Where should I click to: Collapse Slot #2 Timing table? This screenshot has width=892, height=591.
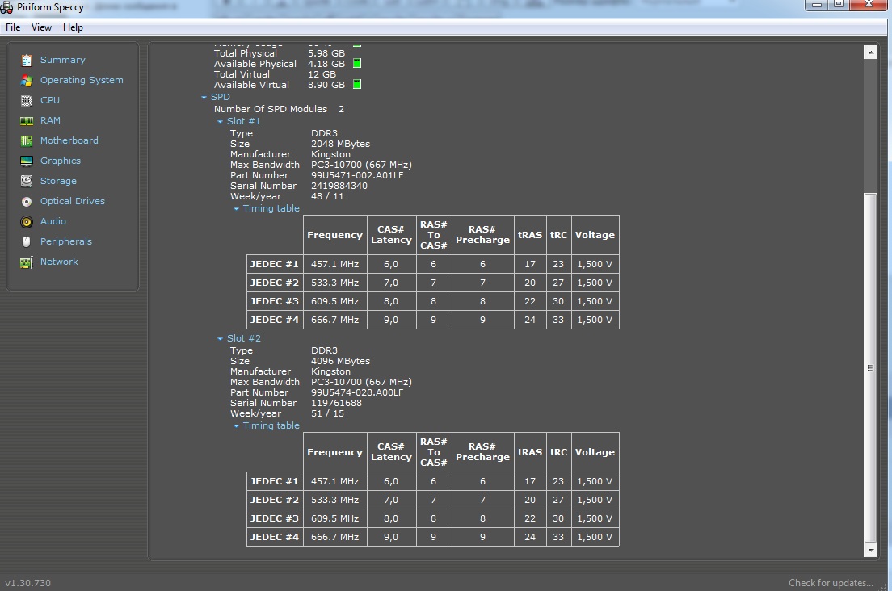coord(236,426)
